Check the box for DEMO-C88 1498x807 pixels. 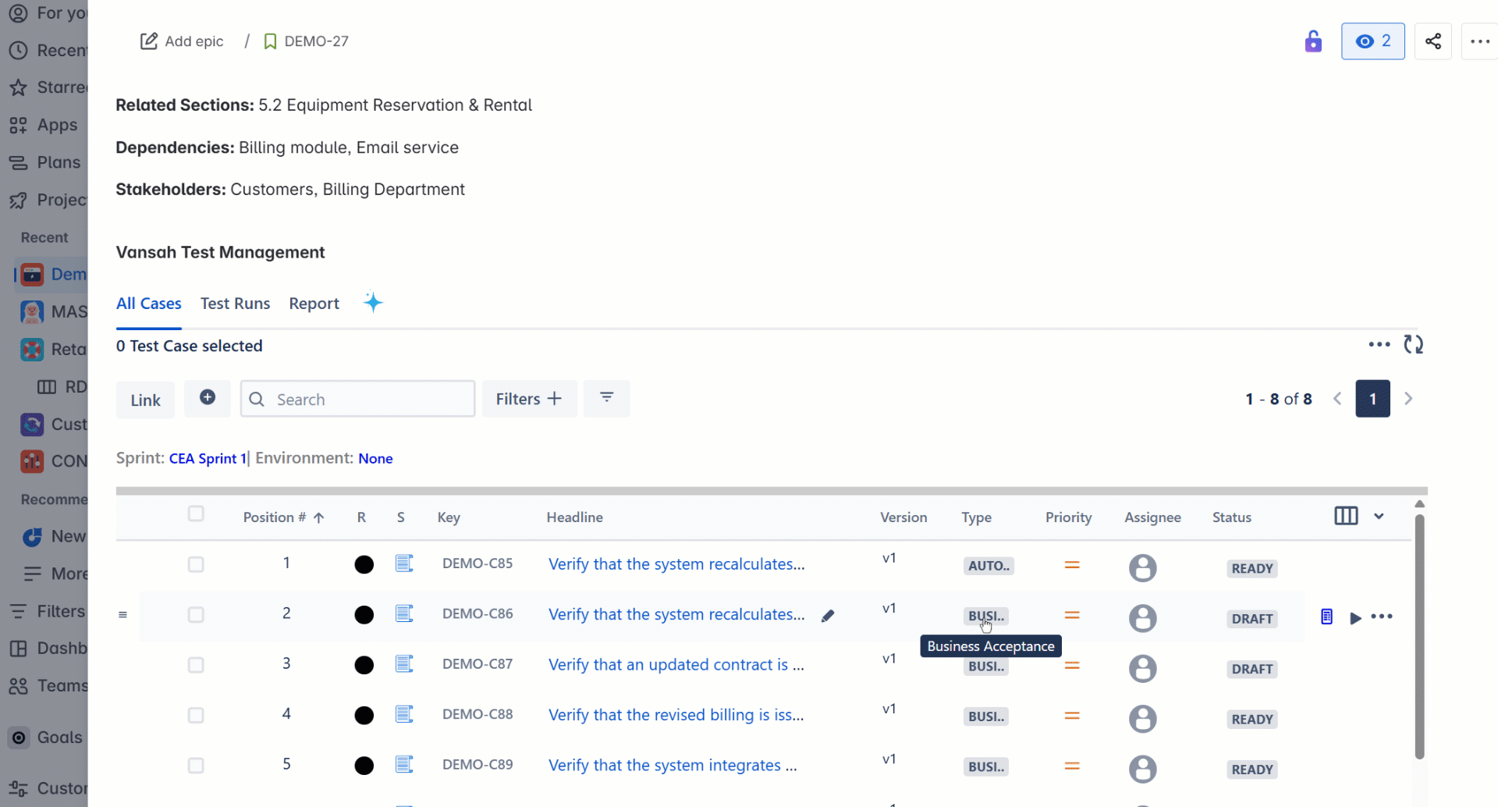[196, 716]
